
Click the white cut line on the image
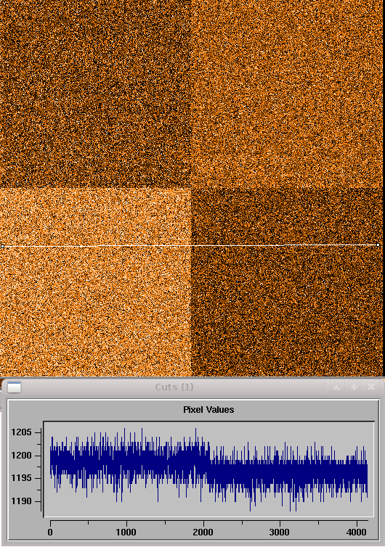[x=190, y=246]
